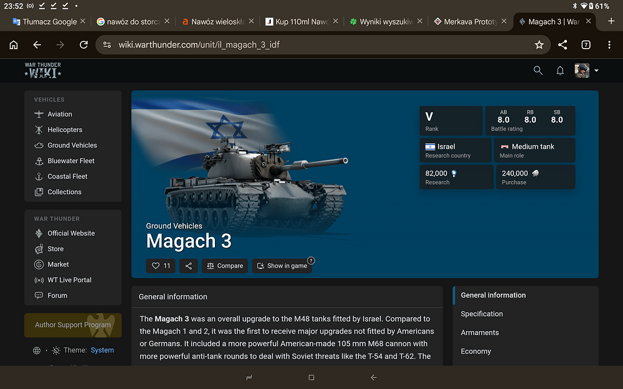Click the page share button beside likes

pyautogui.click(x=188, y=266)
